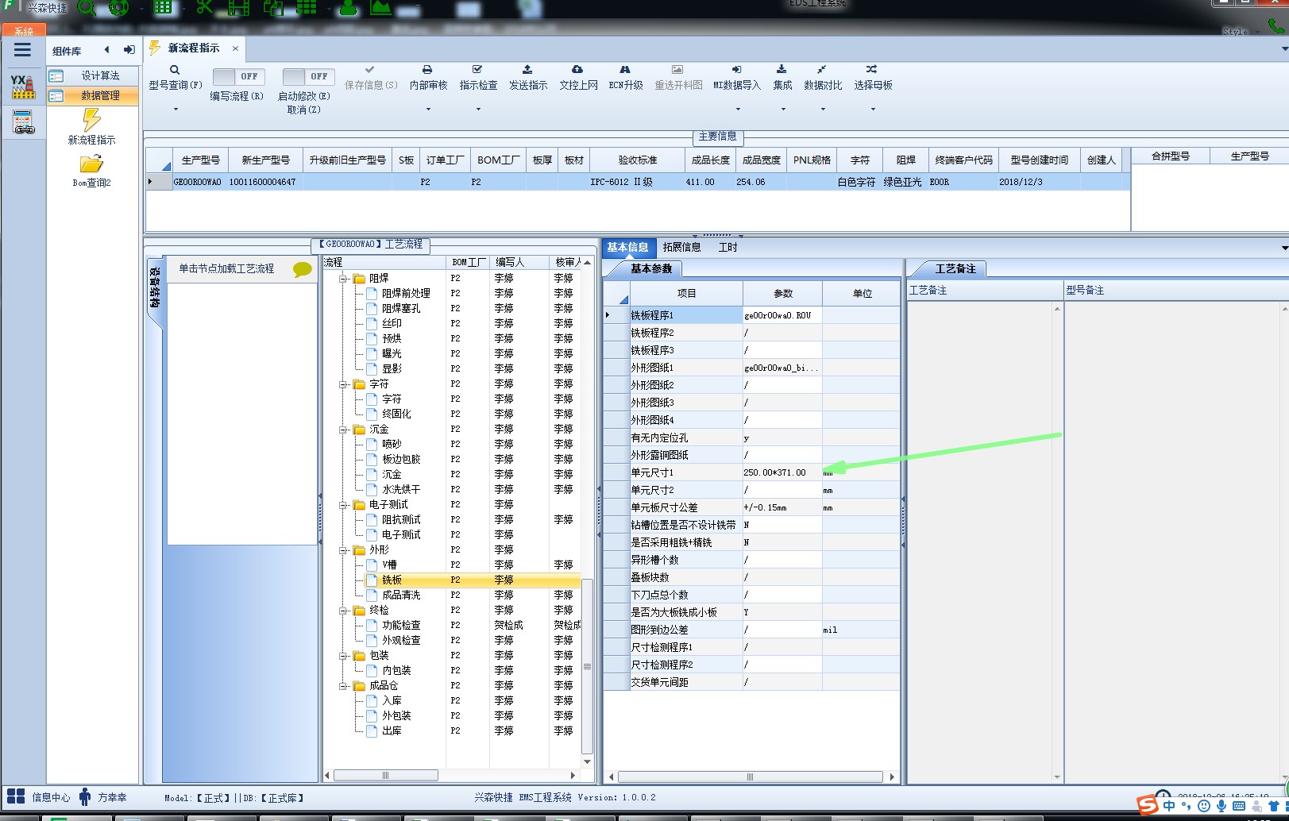Click the green magnifier in title bar

[87, 8]
